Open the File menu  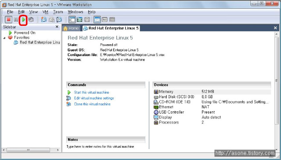pos(10,12)
